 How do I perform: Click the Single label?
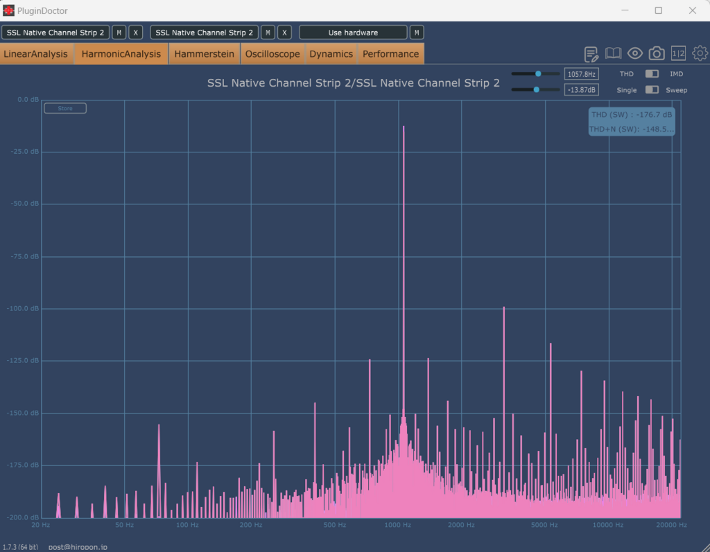[627, 90]
